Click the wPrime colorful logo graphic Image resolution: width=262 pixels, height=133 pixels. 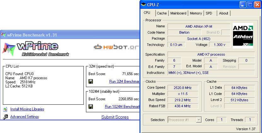click(x=9, y=49)
